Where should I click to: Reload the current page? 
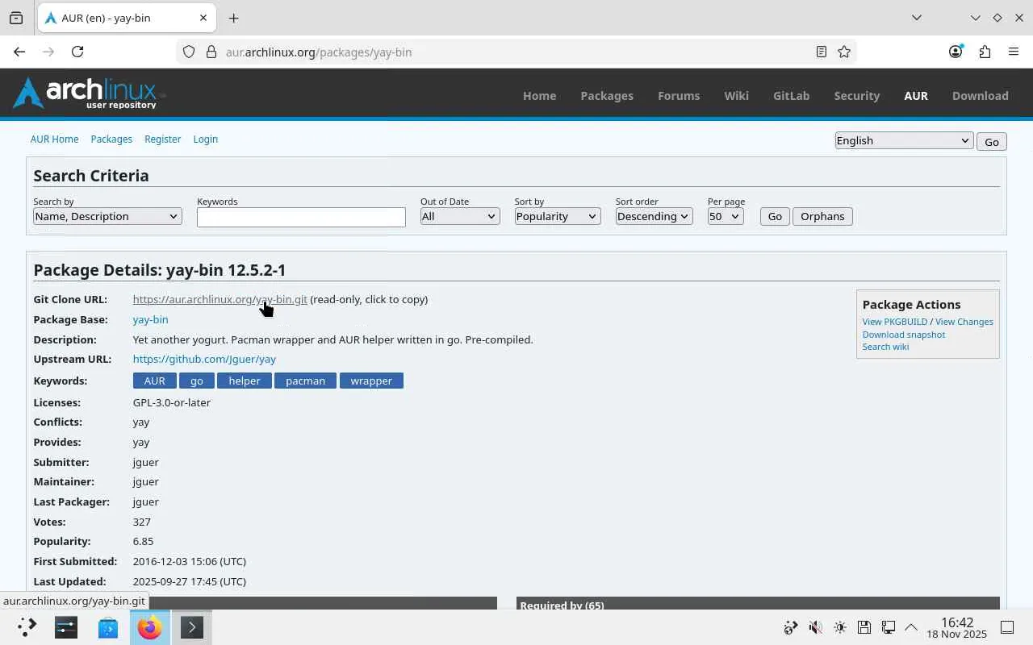click(77, 52)
